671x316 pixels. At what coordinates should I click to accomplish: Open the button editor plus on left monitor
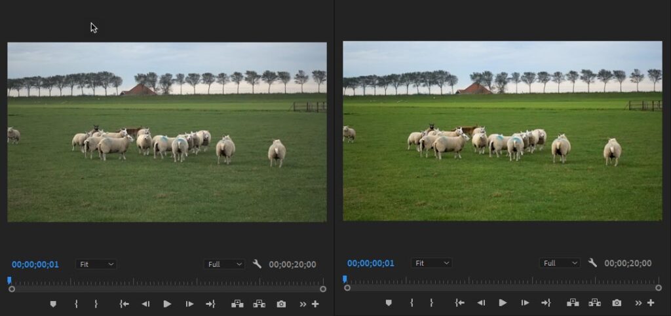315,304
